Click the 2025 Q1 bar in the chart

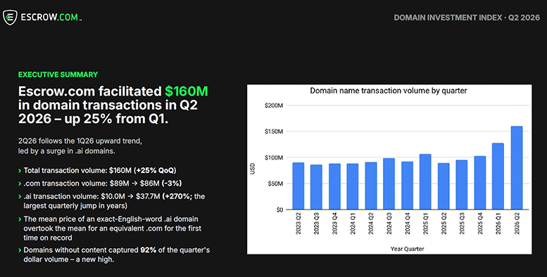(425, 182)
